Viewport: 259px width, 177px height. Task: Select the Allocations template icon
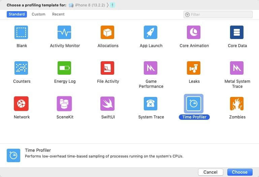(x=107, y=32)
